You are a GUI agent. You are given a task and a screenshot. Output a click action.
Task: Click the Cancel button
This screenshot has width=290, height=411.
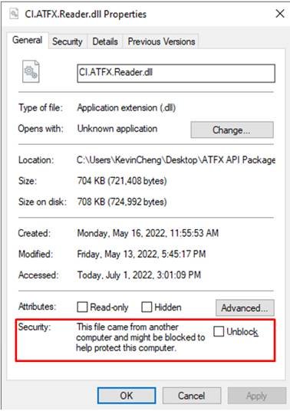click(x=192, y=396)
